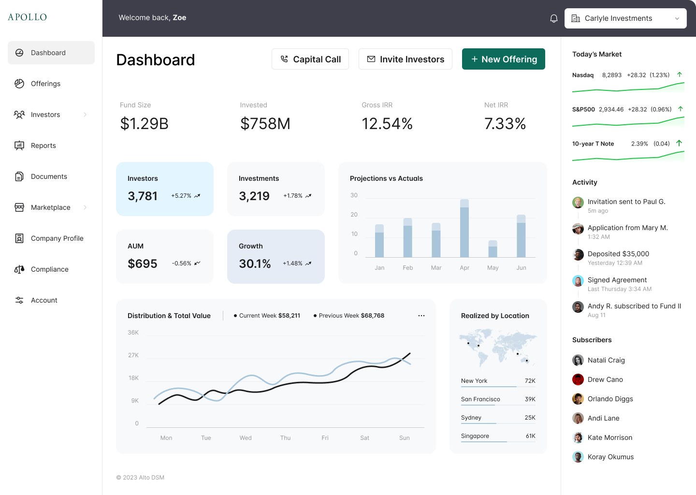Image resolution: width=696 pixels, height=495 pixels.
Task: Open Reports in sidebar
Action: [x=51, y=146]
